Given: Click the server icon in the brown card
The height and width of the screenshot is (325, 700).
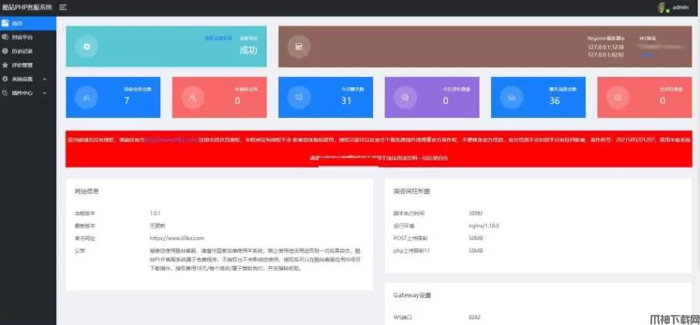Looking at the screenshot, I should click(299, 46).
